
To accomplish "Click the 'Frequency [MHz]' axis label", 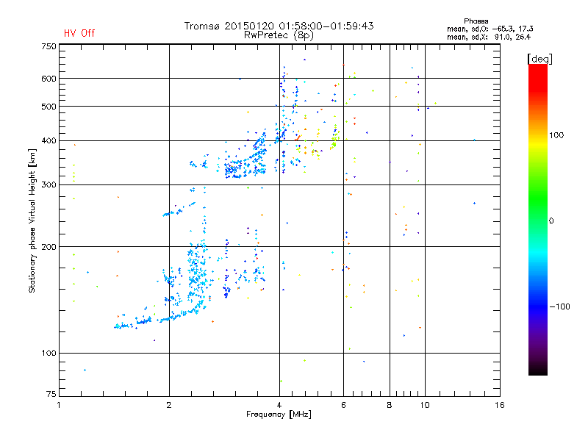I will (x=279, y=415).
